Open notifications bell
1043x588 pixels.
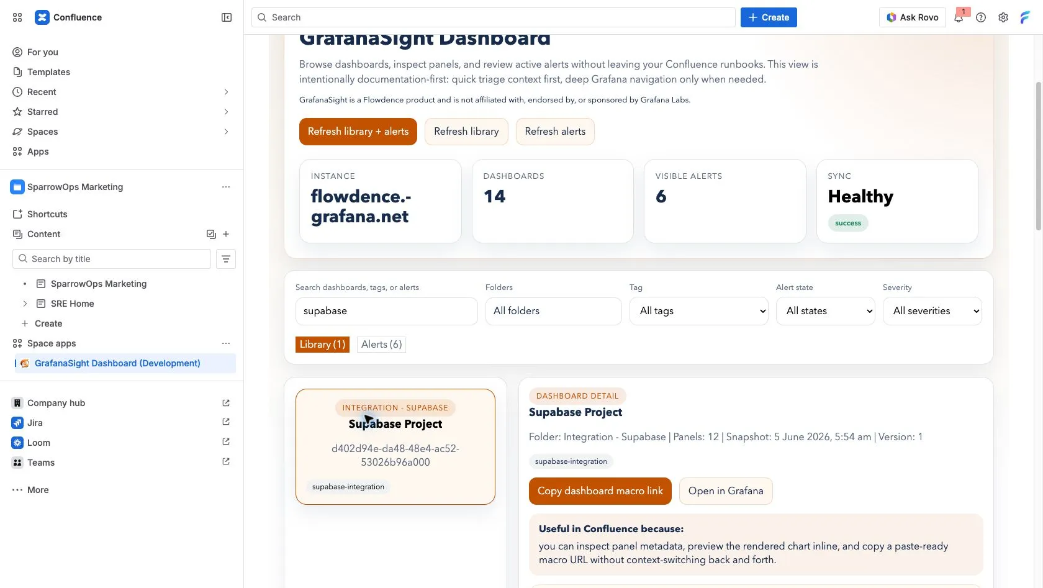(959, 17)
